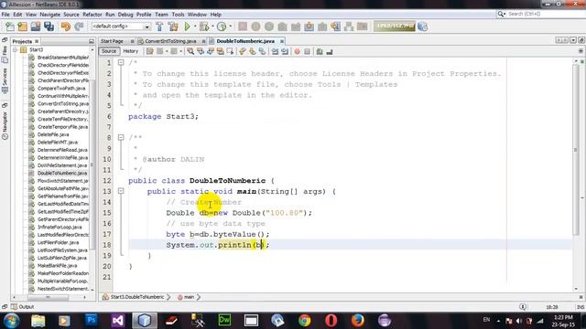The height and width of the screenshot is (329, 586).
Task: Click the editor vertical scrollbar
Action: click(576, 149)
